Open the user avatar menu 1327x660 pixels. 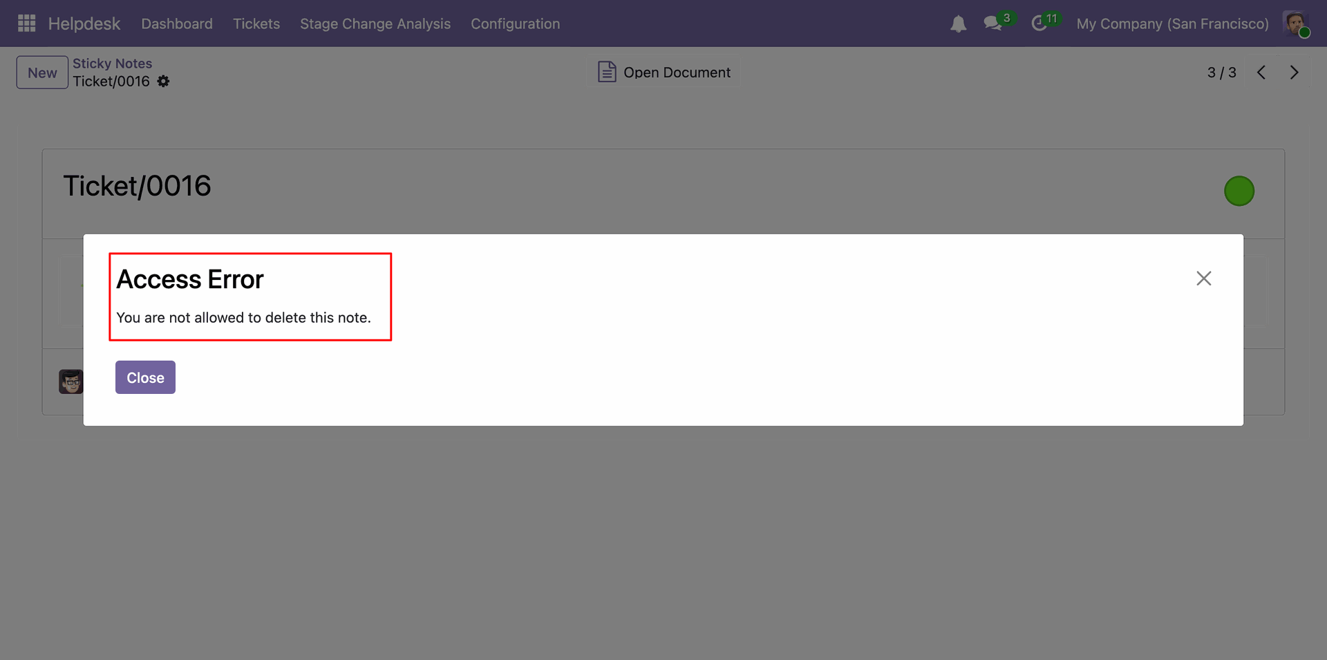(1296, 23)
